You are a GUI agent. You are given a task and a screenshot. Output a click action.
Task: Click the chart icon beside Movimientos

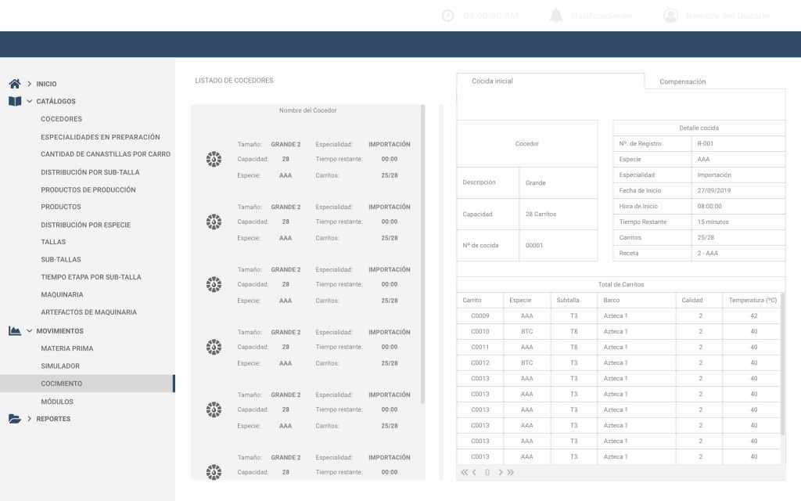pos(14,331)
